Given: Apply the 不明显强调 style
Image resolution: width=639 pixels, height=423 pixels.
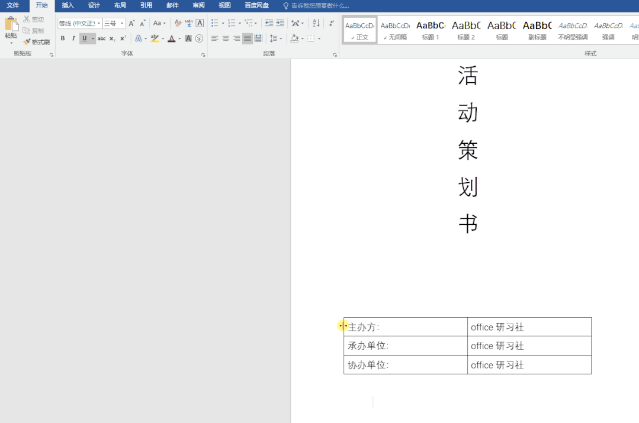Looking at the screenshot, I should (573, 30).
